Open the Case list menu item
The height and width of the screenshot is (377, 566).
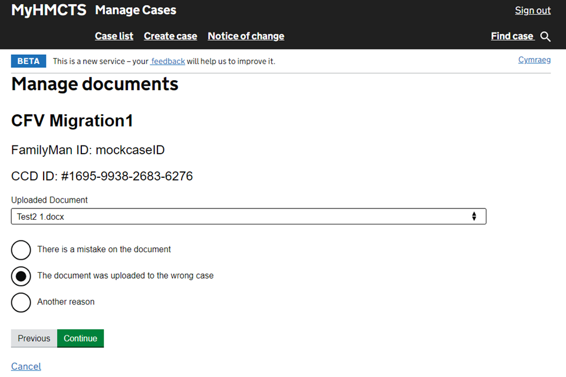(114, 36)
